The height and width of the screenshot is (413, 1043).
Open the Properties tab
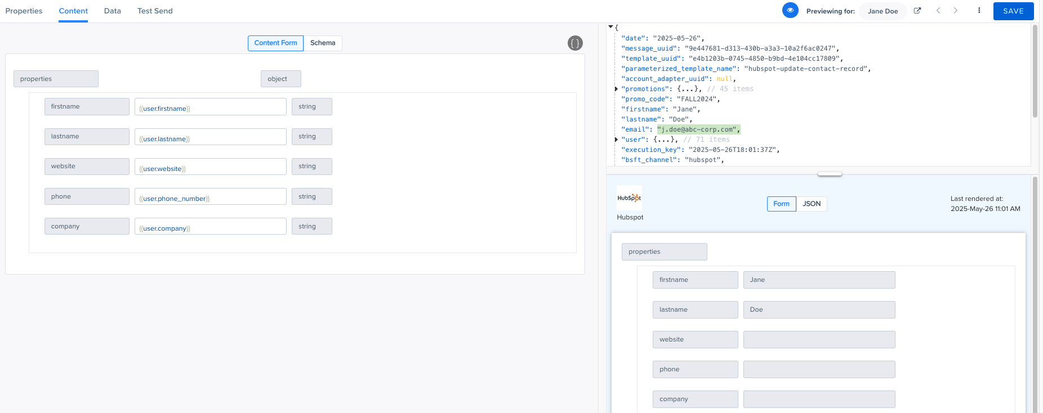click(x=24, y=11)
